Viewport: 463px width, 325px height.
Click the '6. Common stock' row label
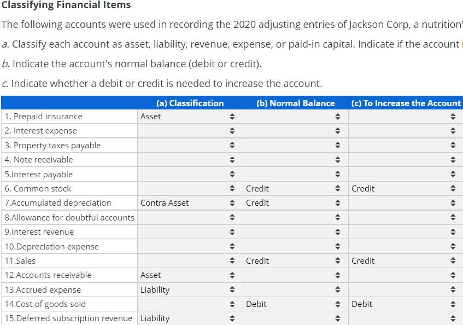pos(38,189)
